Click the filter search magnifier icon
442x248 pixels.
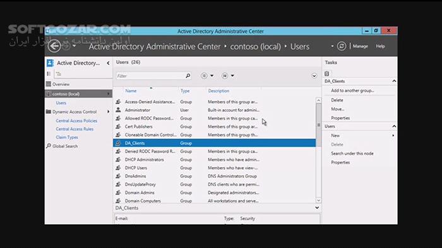point(188,76)
